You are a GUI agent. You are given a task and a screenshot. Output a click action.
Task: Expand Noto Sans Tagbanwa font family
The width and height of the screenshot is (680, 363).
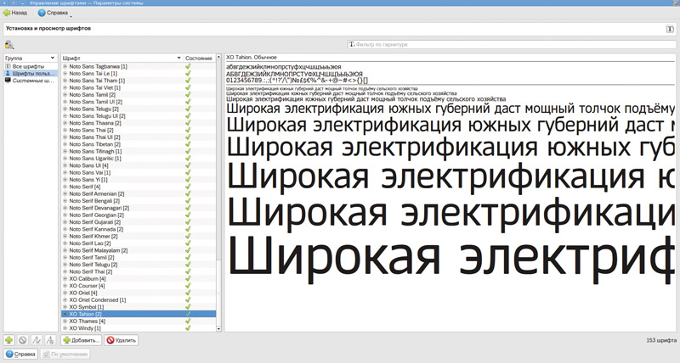(65, 67)
